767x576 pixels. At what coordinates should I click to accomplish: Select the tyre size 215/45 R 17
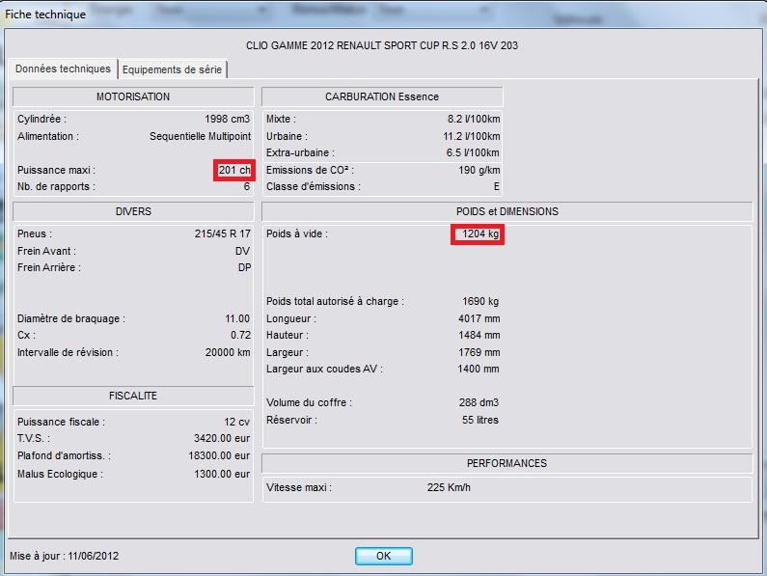tap(223, 233)
